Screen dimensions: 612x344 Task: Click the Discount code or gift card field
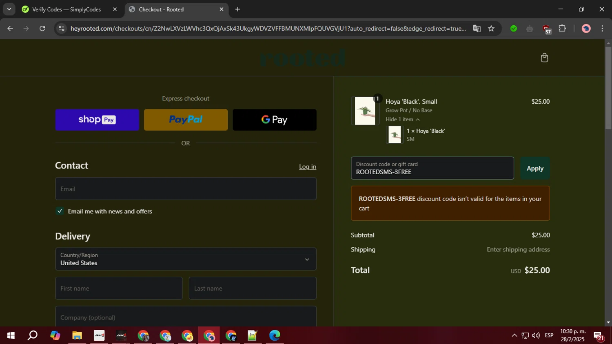pos(432,168)
